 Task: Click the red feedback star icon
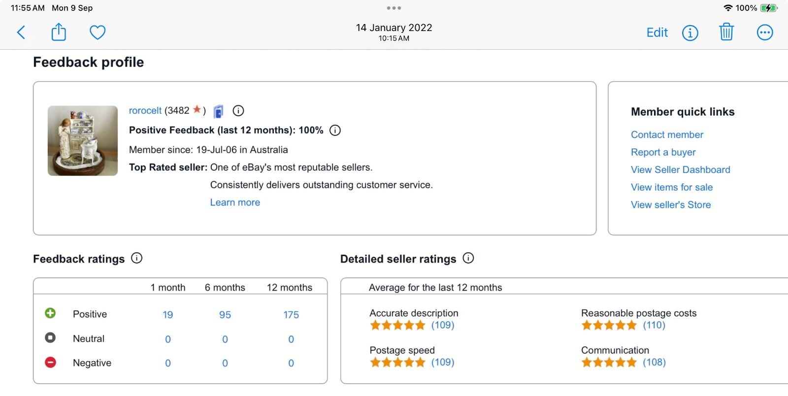click(197, 109)
